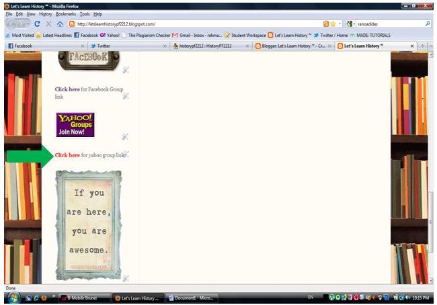Open the Google search engine selector icon

349,24
